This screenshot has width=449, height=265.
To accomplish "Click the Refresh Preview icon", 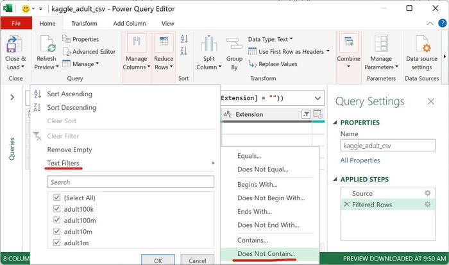I will click(48, 44).
